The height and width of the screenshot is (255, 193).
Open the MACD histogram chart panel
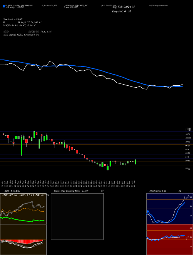coord(23,240)
